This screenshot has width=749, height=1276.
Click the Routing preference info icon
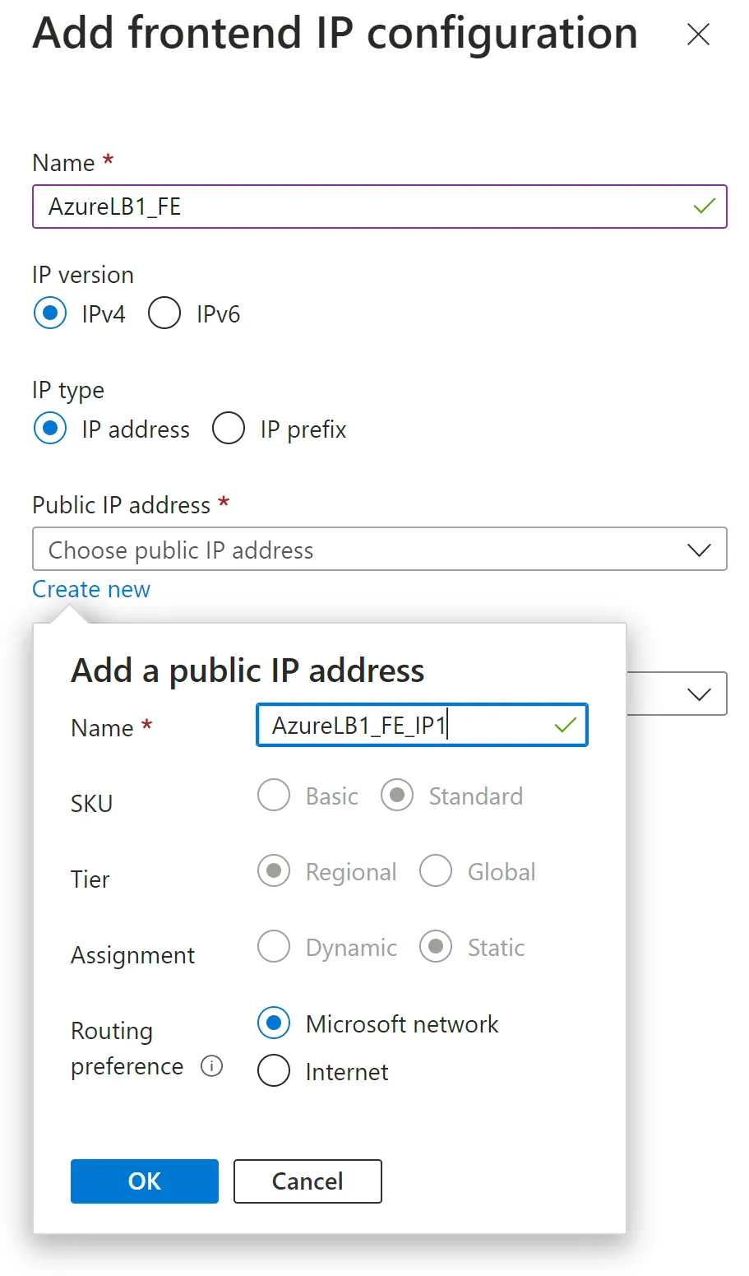coord(212,1066)
